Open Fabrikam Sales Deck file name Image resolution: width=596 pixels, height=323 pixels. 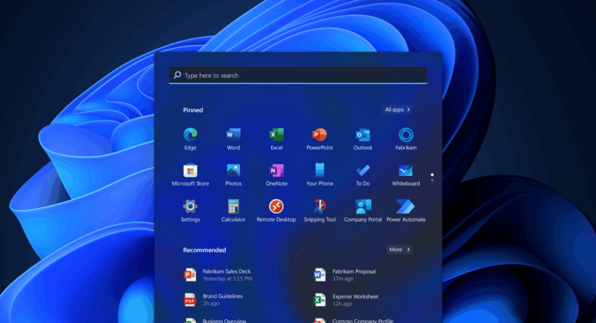(227, 271)
